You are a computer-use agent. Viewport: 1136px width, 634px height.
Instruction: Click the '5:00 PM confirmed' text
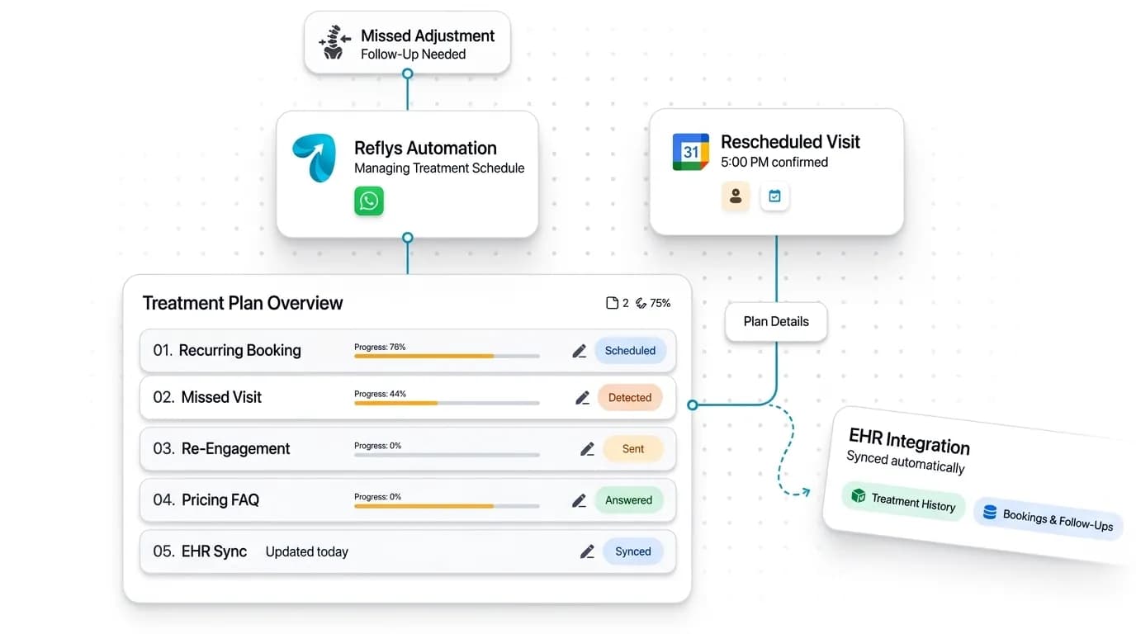(x=774, y=162)
